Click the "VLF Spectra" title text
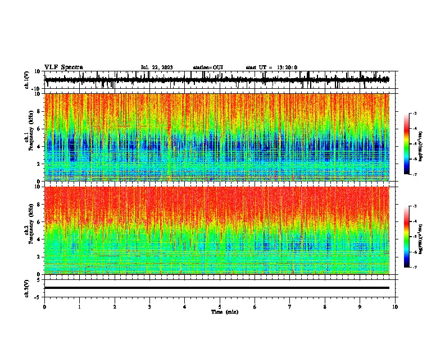 (x=63, y=67)
